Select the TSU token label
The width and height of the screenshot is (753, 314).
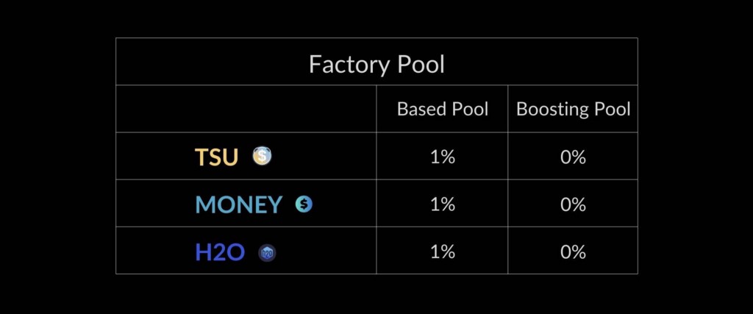click(216, 157)
